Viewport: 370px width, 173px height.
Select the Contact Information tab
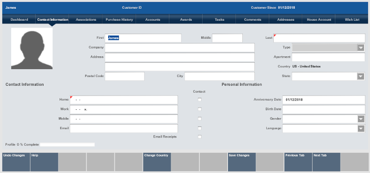coord(52,19)
